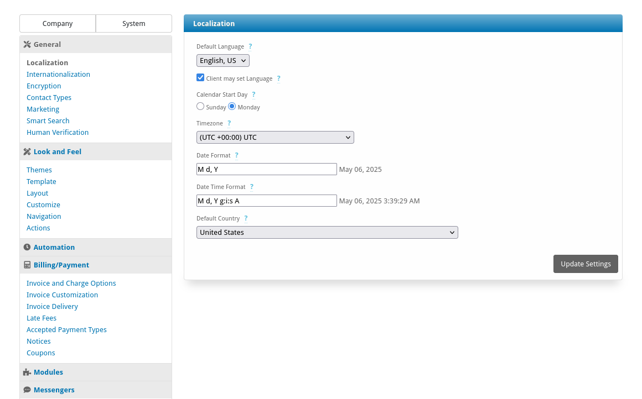Click the Modules puzzle piece icon
642x399 pixels.
pyautogui.click(x=27, y=372)
